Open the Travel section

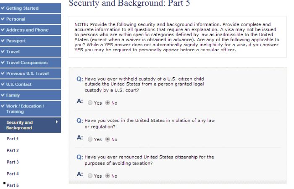click(15, 52)
